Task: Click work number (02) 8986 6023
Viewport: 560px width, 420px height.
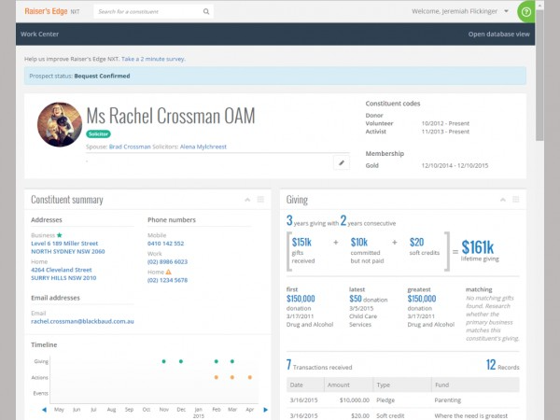Action: point(167,261)
